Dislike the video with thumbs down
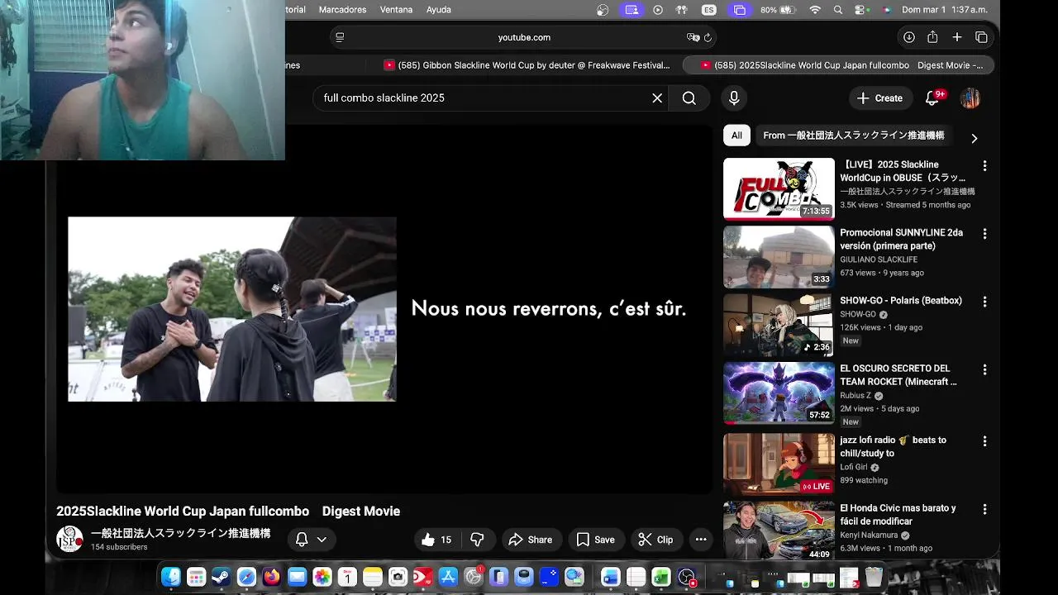 pos(477,540)
